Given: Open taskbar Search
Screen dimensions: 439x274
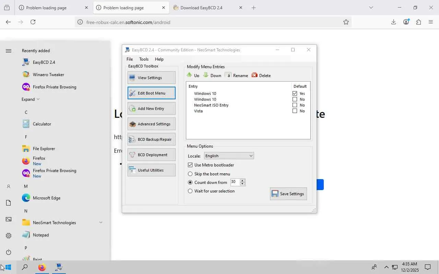Looking at the screenshot, I should point(25,267).
